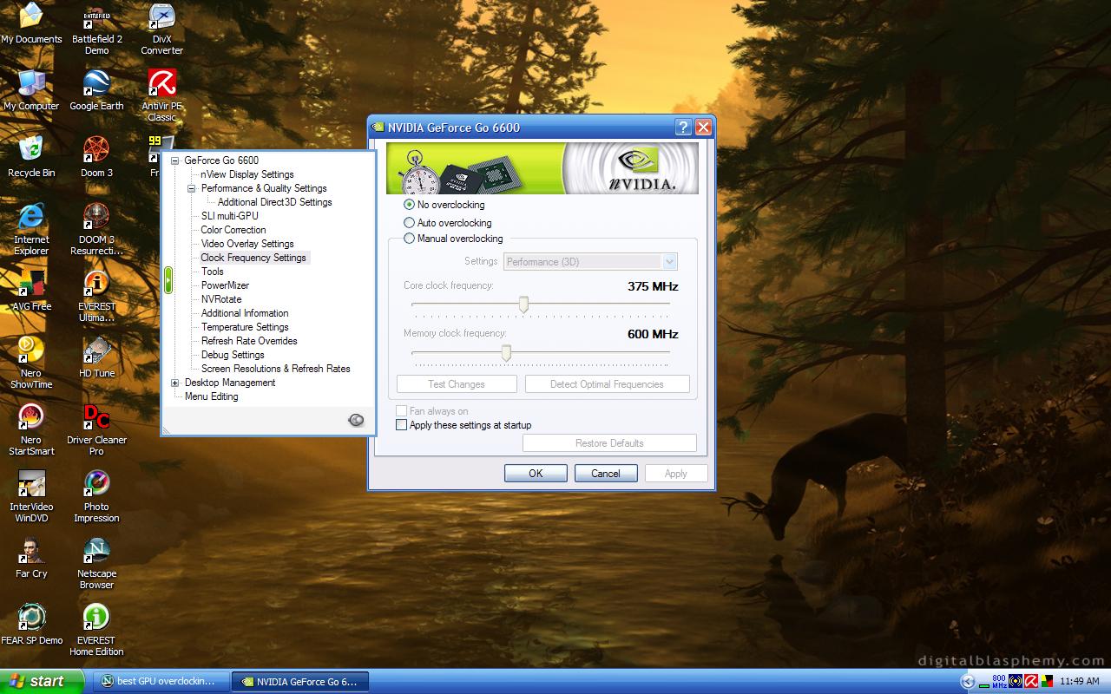This screenshot has height=694, width=1111.
Task: Collapse the GeForce Go 6600 tree node
Action: click(174, 160)
